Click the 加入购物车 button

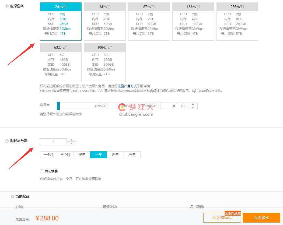222,218
